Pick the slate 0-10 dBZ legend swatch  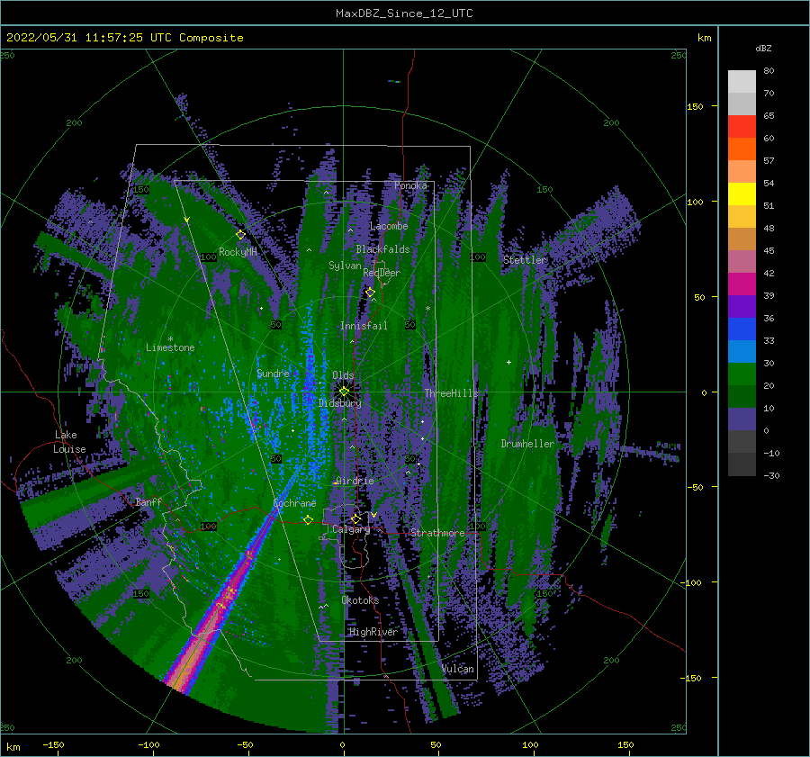742,419
